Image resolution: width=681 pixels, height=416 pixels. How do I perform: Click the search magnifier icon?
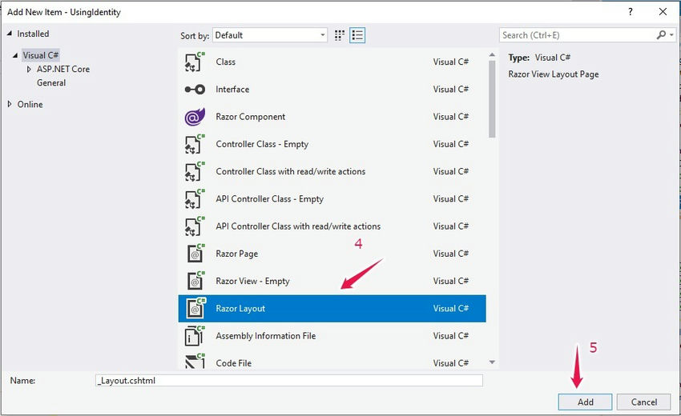click(661, 34)
